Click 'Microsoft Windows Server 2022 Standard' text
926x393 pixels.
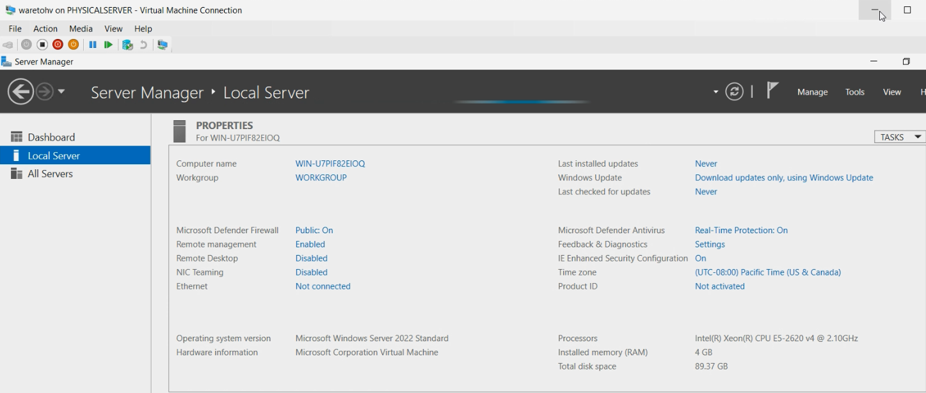point(372,338)
